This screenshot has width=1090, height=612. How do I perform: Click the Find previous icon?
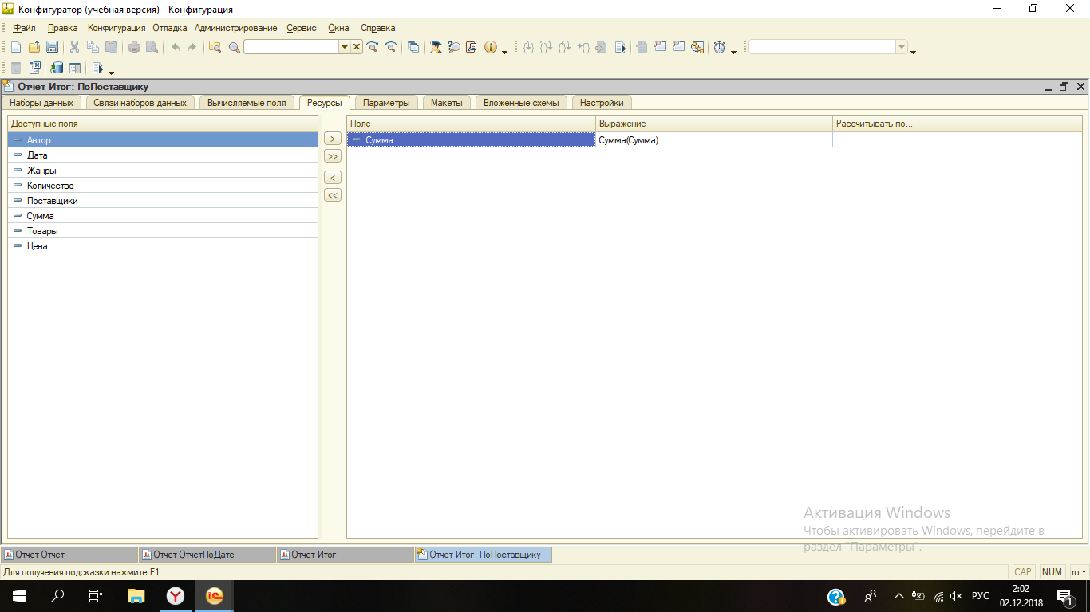click(x=390, y=47)
